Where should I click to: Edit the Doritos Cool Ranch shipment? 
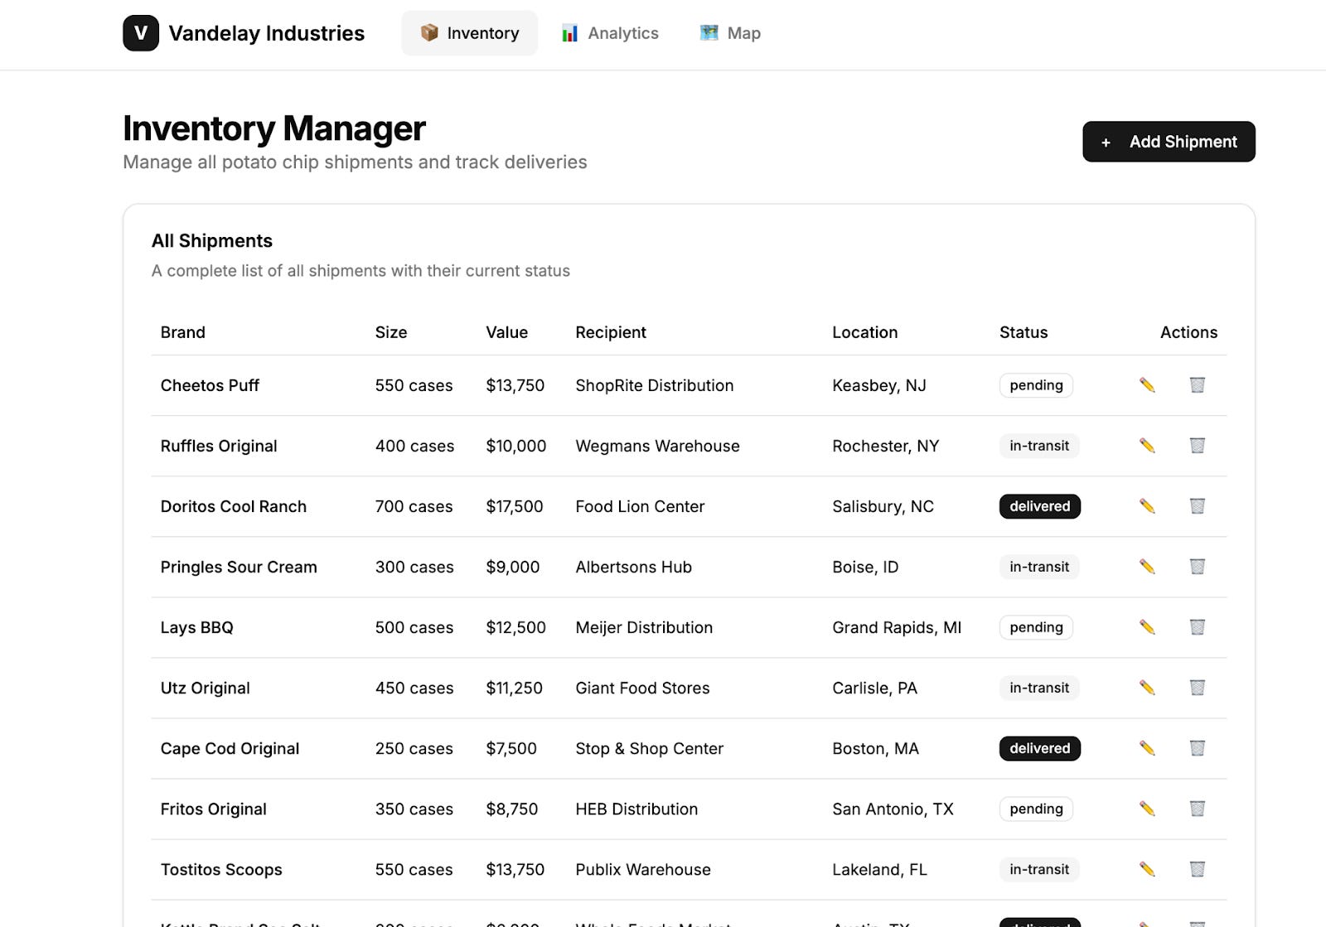(1147, 506)
